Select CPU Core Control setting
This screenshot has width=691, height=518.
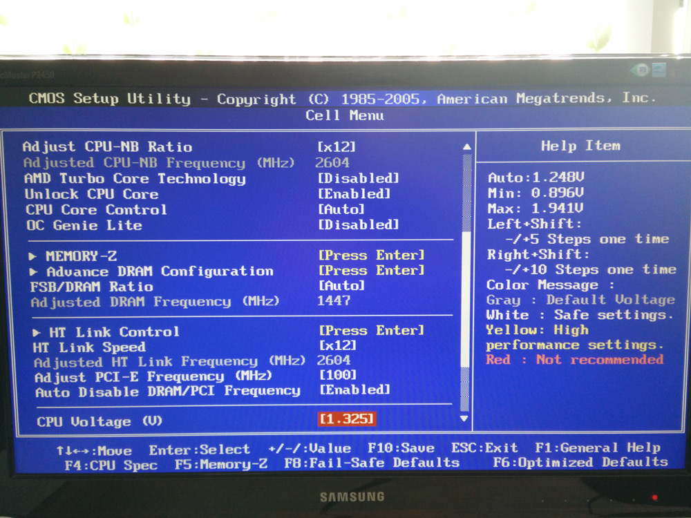tap(96, 210)
